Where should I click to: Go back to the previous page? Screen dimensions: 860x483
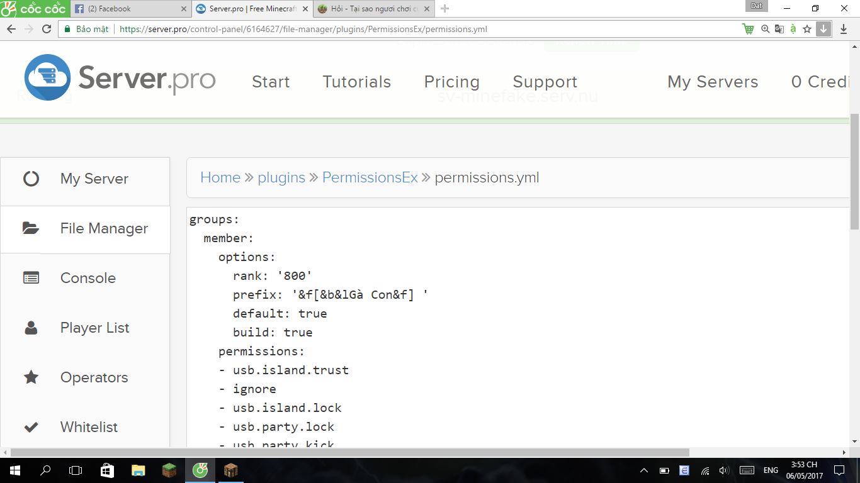pyautogui.click(x=11, y=29)
